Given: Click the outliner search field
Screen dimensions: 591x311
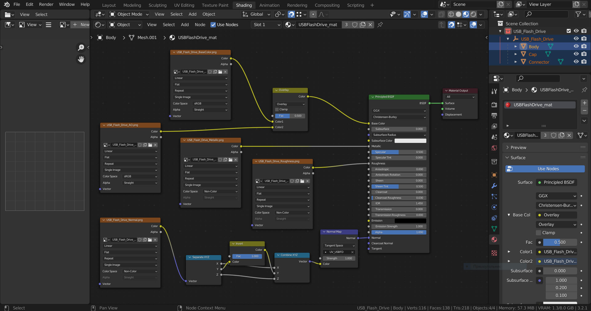Looking at the screenshot, I should click(546, 14).
